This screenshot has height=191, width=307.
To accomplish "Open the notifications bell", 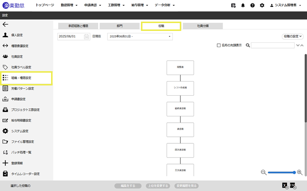I will tap(243, 5).
